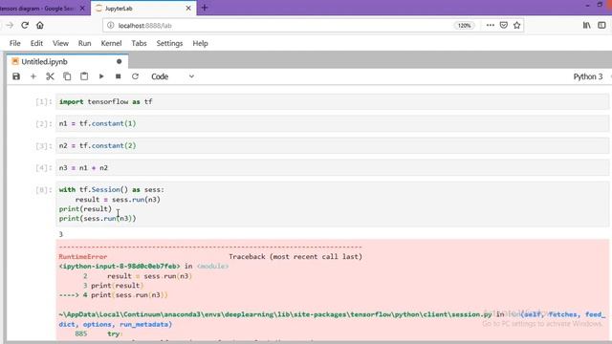Cut the selected cell with scissors icon
The height and width of the screenshot is (344, 612).
coord(50,76)
